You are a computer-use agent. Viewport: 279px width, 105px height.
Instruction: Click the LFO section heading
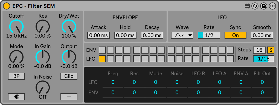(222, 17)
